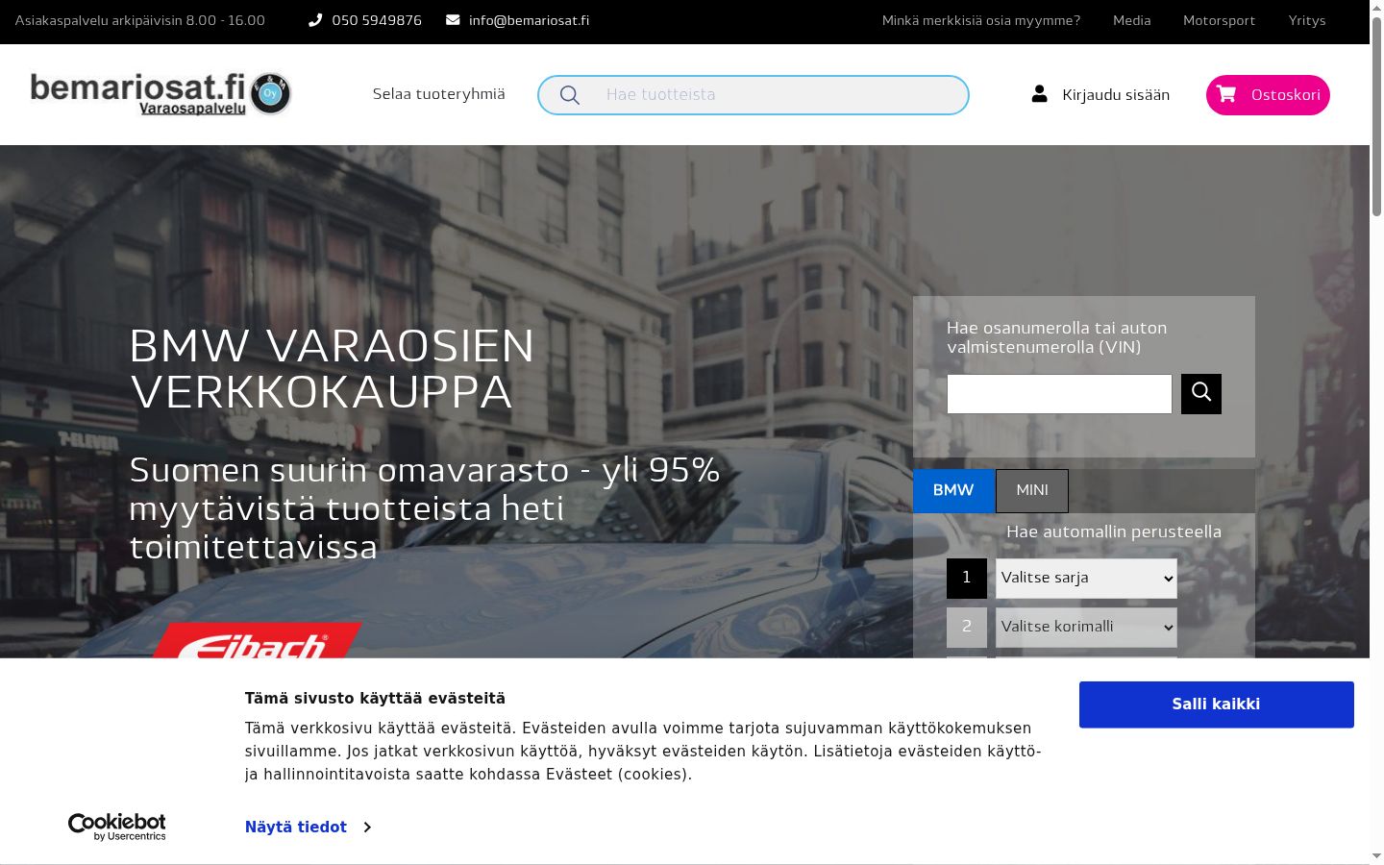Click the Suomen suurin omavarasto tagline text
1384x865 pixels.
(424, 508)
